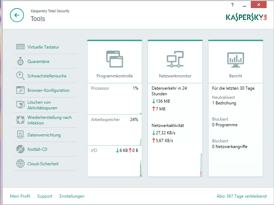
Task: Open Wiederherstellung nach Infektion
Action: pos(50,120)
